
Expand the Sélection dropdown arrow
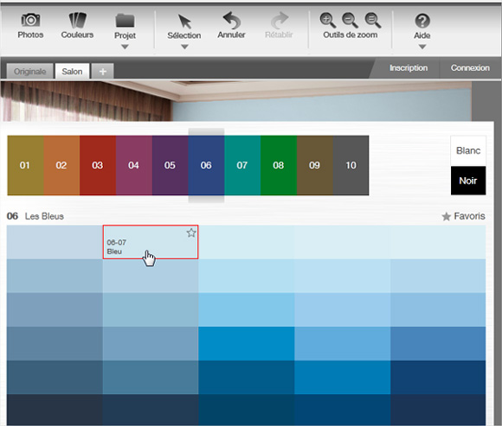(184, 47)
